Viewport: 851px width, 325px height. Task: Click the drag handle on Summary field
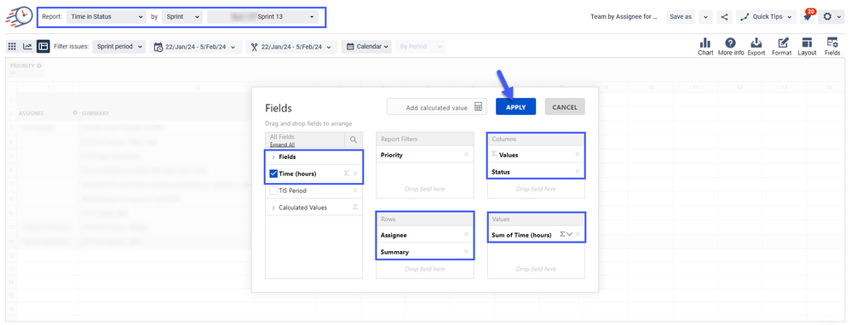tap(466, 252)
